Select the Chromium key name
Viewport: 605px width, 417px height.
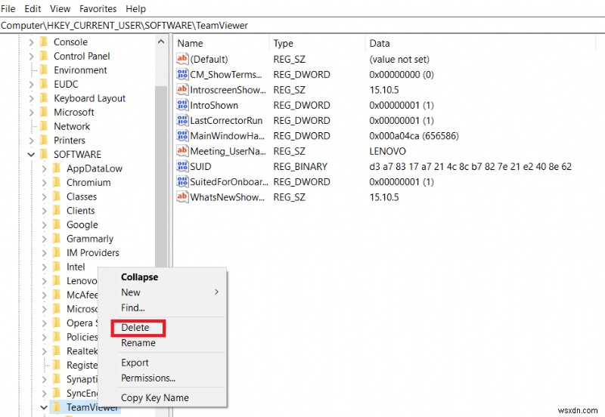tap(88, 183)
